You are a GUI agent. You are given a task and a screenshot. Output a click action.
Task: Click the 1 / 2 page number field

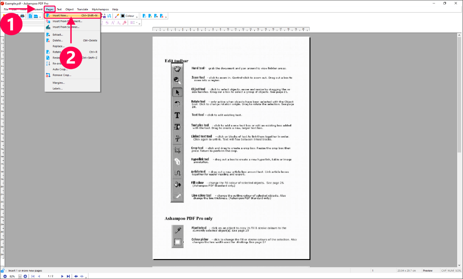(50, 276)
